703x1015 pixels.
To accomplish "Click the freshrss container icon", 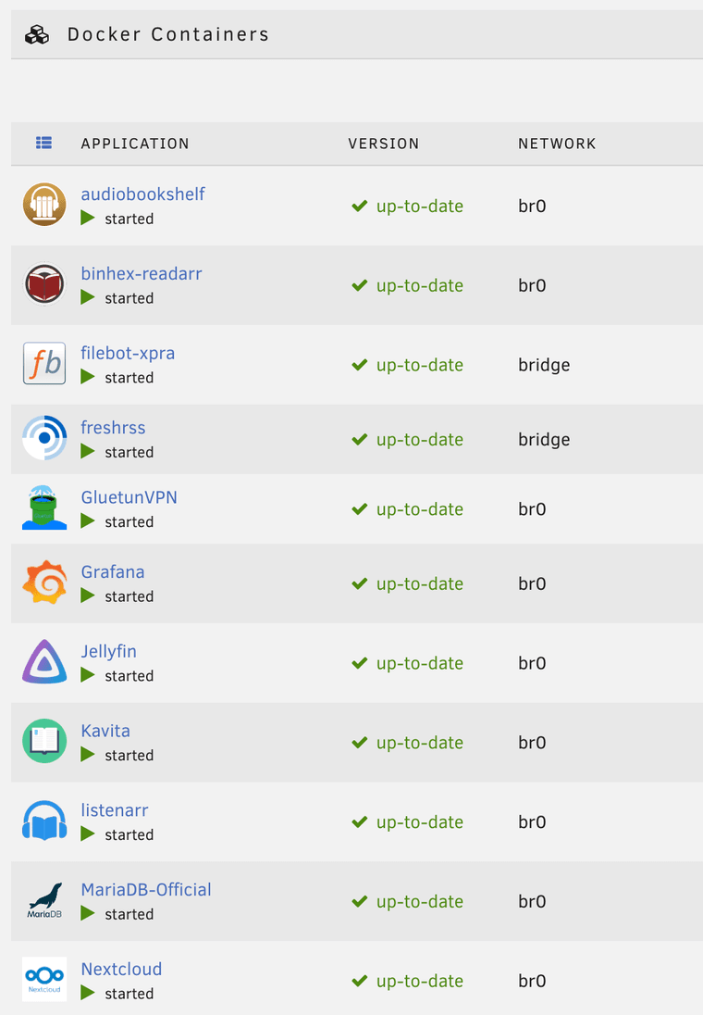I will 44,439.
